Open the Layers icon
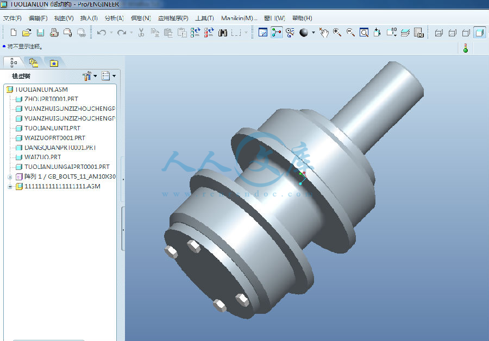489x341 pixels. 405,33
